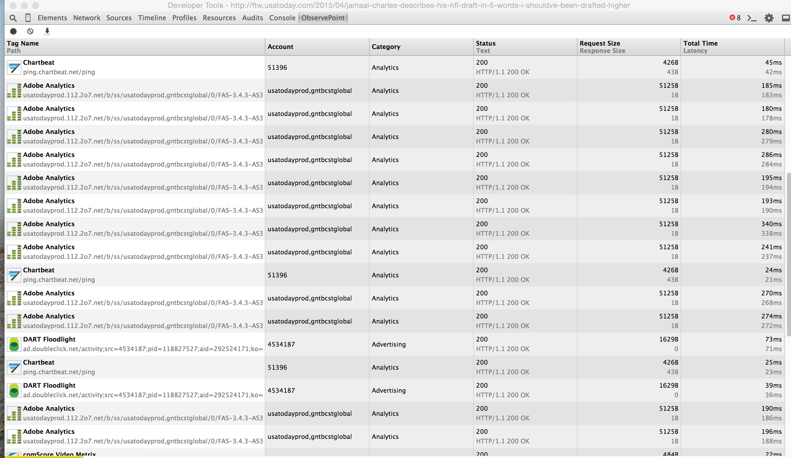Click the record circle button

click(x=13, y=31)
